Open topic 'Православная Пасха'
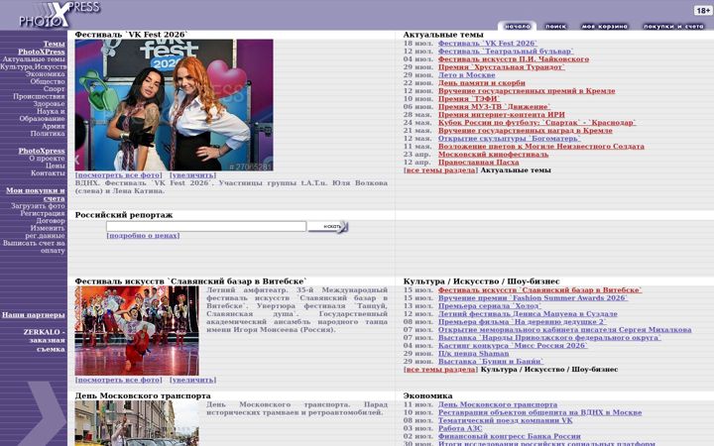The width and height of the screenshot is (714, 446). coord(478,163)
